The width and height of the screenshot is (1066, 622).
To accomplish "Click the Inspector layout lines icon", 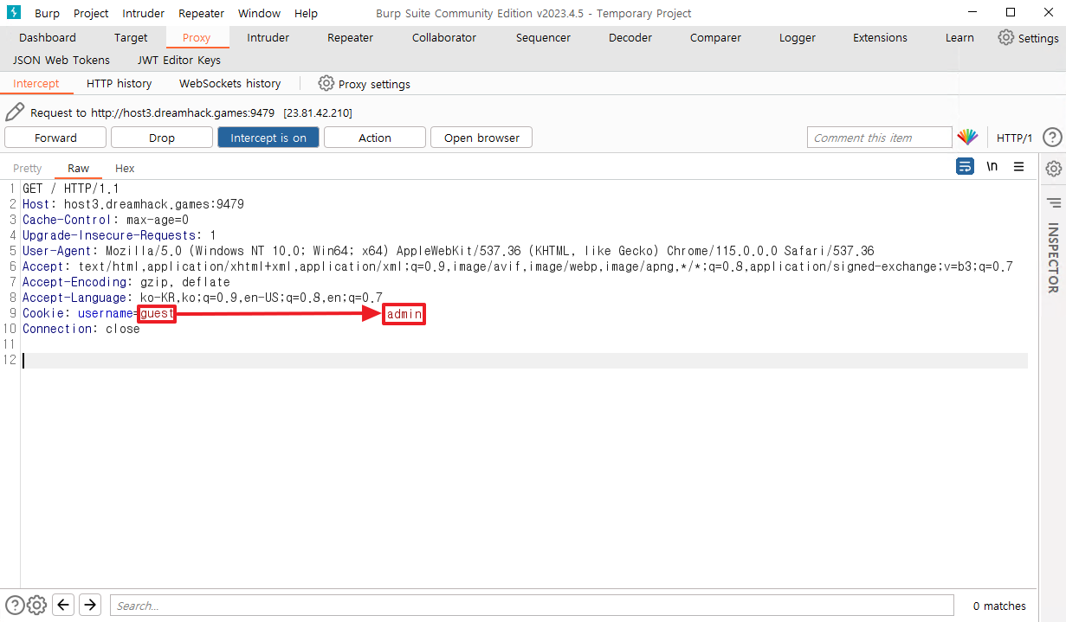I will point(1053,203).
